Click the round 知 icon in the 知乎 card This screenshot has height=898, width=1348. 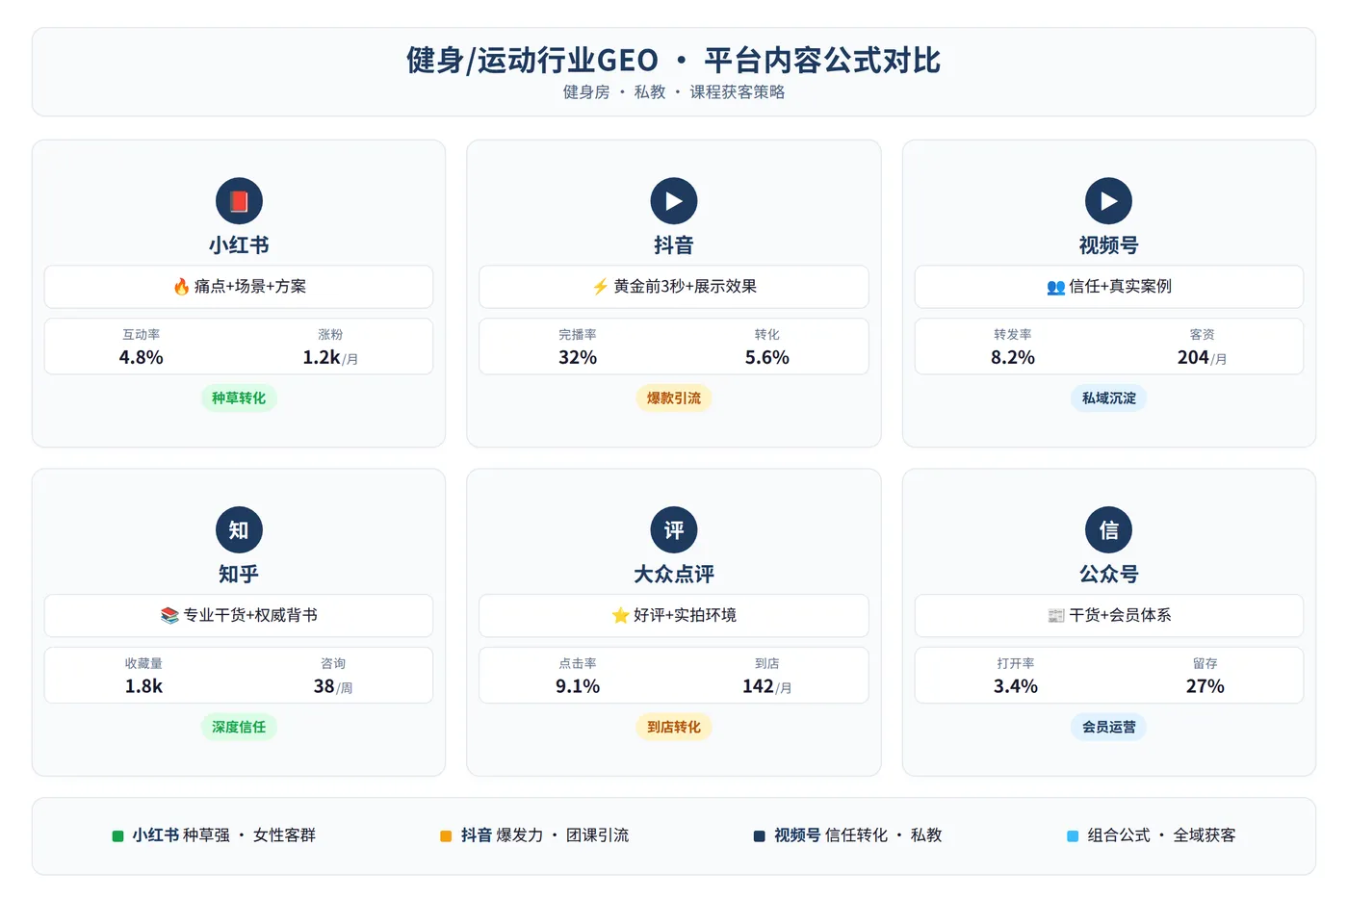point(239,530)
